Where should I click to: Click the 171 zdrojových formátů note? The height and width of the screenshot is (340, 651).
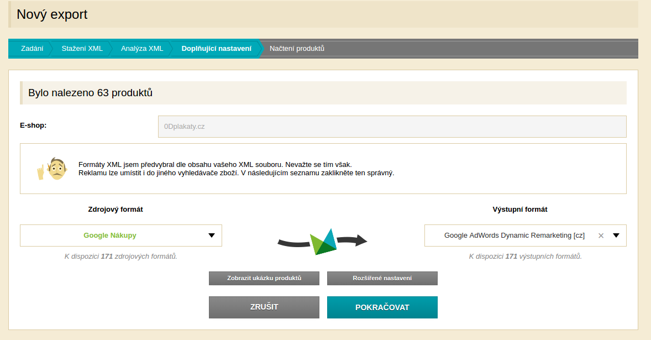[x=120, y=257]
